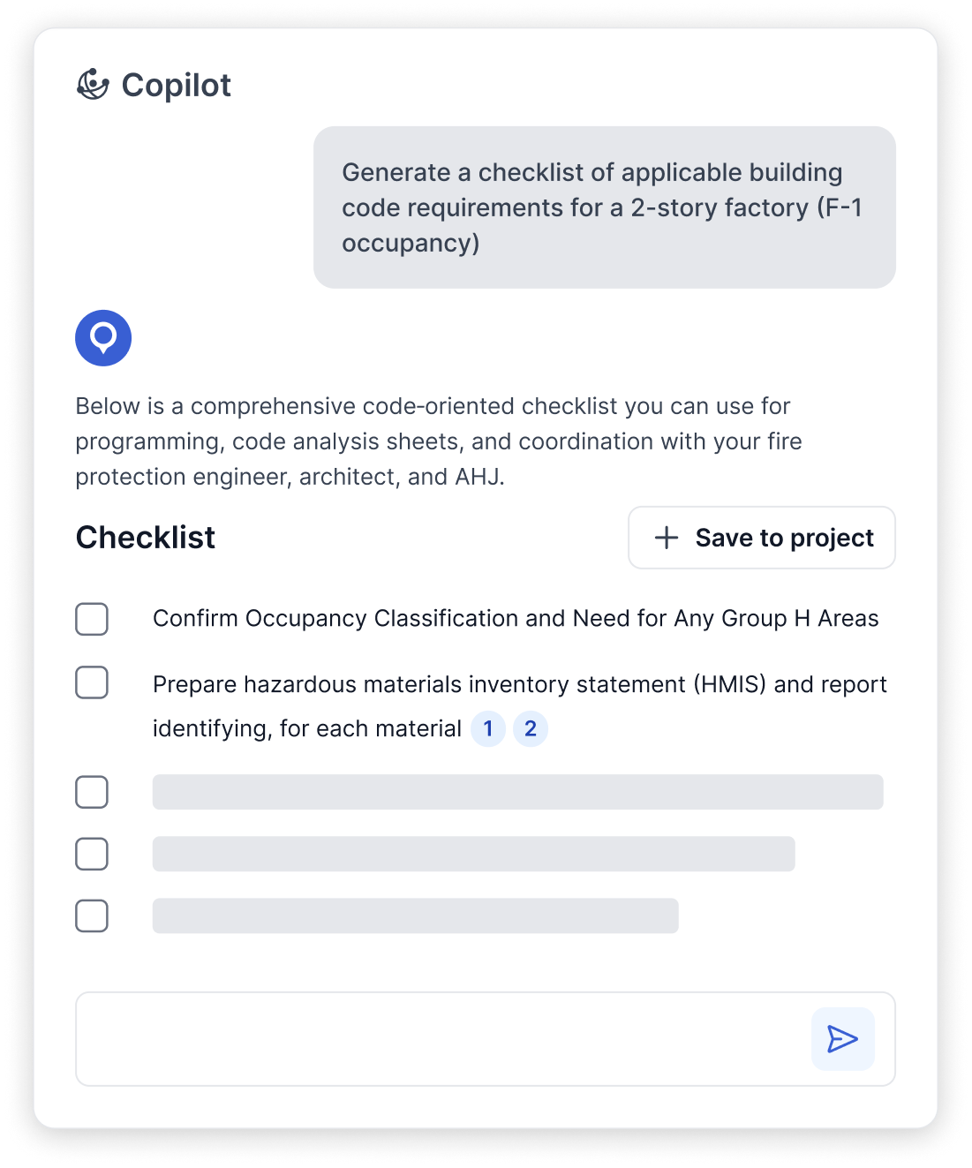
Task: Focus the chat message input field
Action: click(441, 1039)
